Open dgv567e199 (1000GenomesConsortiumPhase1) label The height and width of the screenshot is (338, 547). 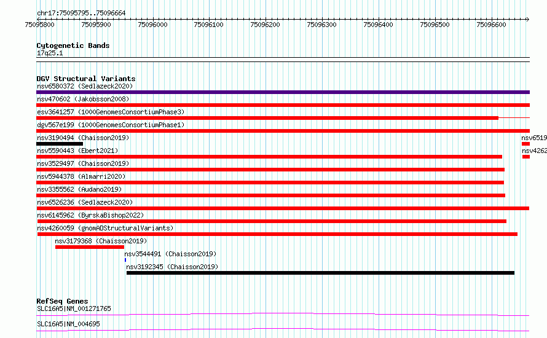pos(111,125)
